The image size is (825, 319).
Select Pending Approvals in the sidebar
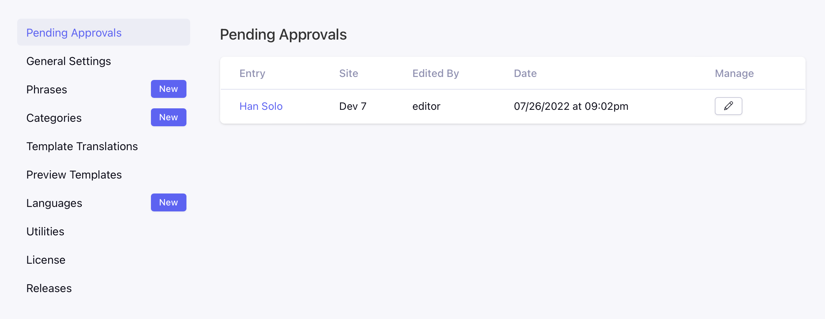(x=103, y=32)
